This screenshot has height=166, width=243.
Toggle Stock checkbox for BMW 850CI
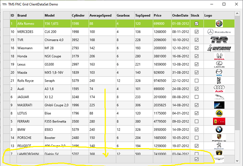point(197,129)
